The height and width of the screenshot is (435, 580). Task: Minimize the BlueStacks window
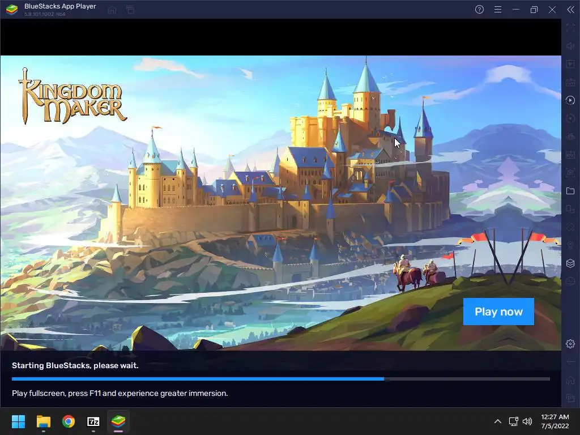(516, 10)
